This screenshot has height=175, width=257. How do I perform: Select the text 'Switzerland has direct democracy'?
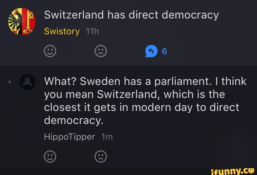coord(131,15)
